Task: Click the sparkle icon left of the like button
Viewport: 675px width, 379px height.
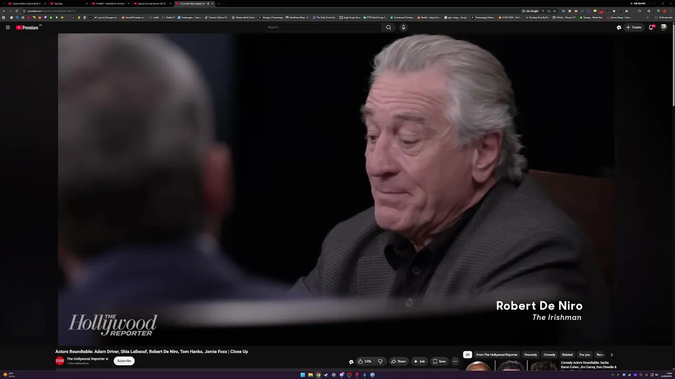Action: pos(351,362)
